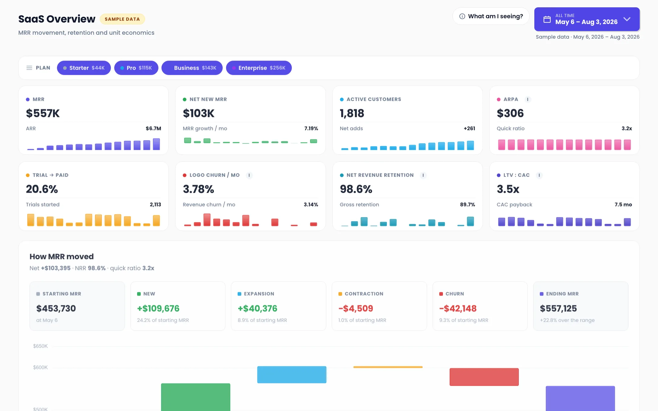Click the info icon in What am I seeing
Viewport: 658px width, 411px height.
point(462,16)
